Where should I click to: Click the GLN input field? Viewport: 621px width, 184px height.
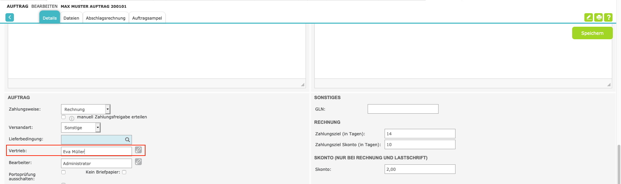pos(403,109)
